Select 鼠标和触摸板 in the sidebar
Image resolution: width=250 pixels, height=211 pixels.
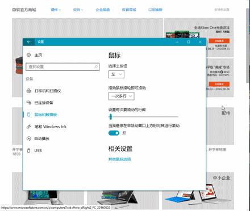(x=45, y=115)
